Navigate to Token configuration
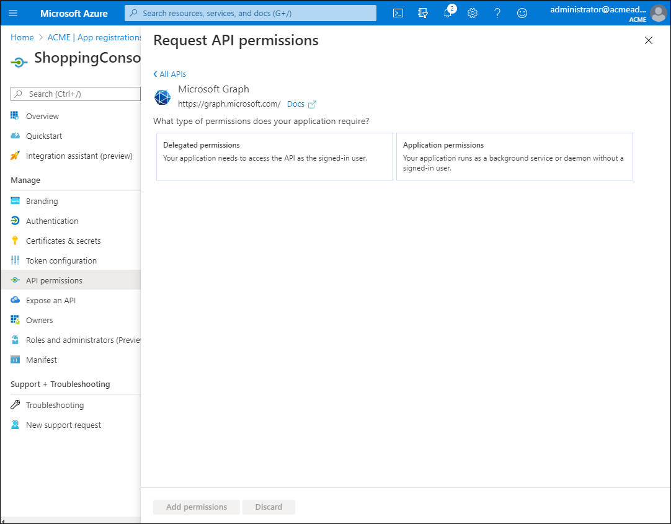Image resolution: width=671 pixels, height=524 pixels. pos(61,260)
